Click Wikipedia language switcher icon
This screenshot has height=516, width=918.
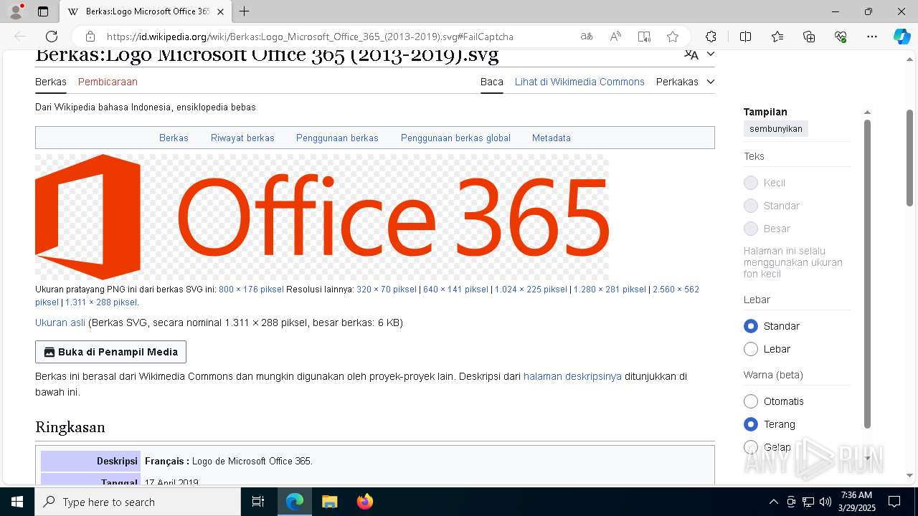tap(691, 54)
